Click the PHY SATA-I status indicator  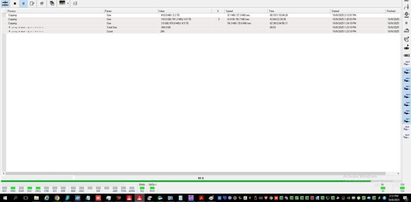(152, 188)
